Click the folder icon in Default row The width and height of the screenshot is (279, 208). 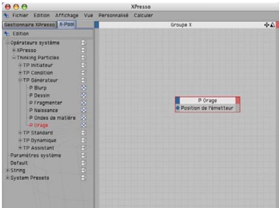coord(83,163)
